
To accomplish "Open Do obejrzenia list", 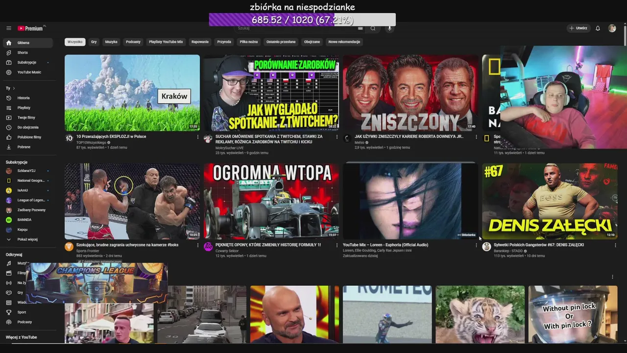I will (x=28, y=127).
